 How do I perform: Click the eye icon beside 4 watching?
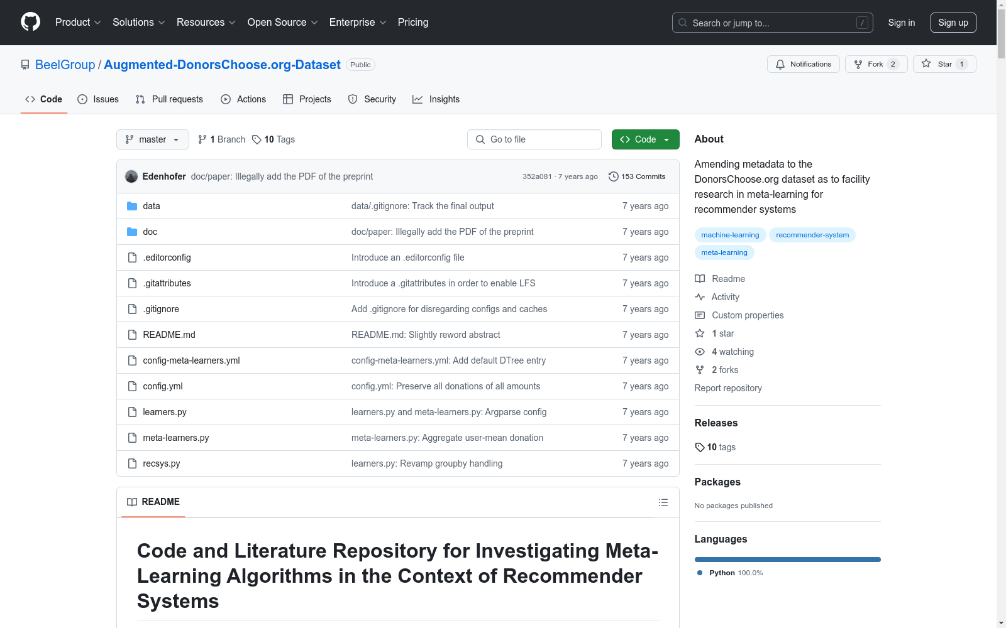[x=700, y=352]
